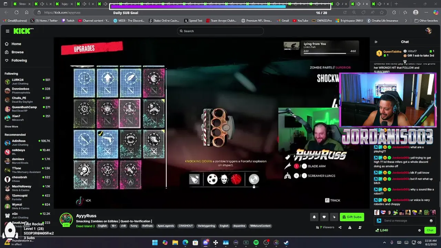Click the Gift Subs button

point(352,217)
